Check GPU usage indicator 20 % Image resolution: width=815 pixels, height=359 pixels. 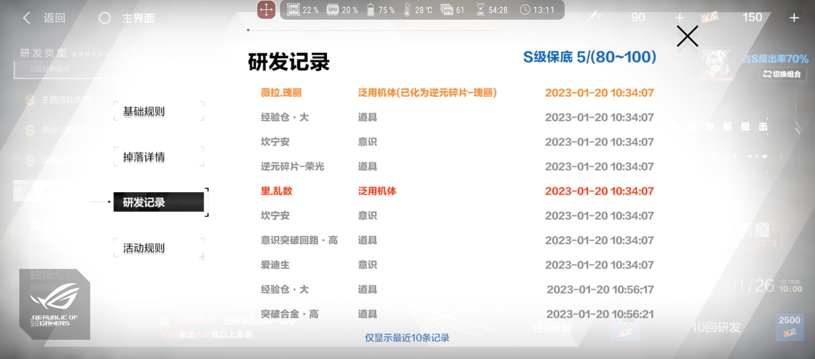coord(342,10)
